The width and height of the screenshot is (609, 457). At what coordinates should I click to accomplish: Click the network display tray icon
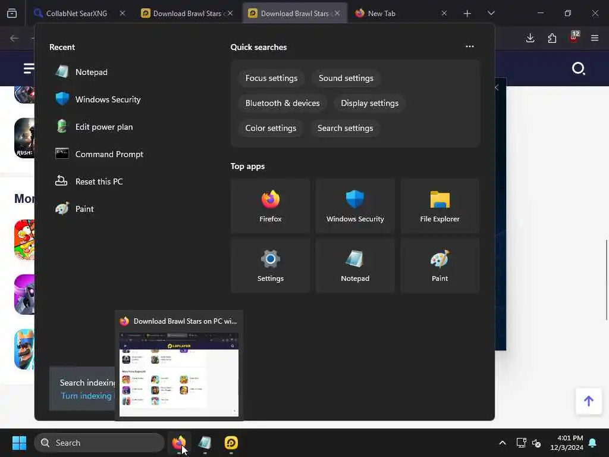(x=521, y=443)
